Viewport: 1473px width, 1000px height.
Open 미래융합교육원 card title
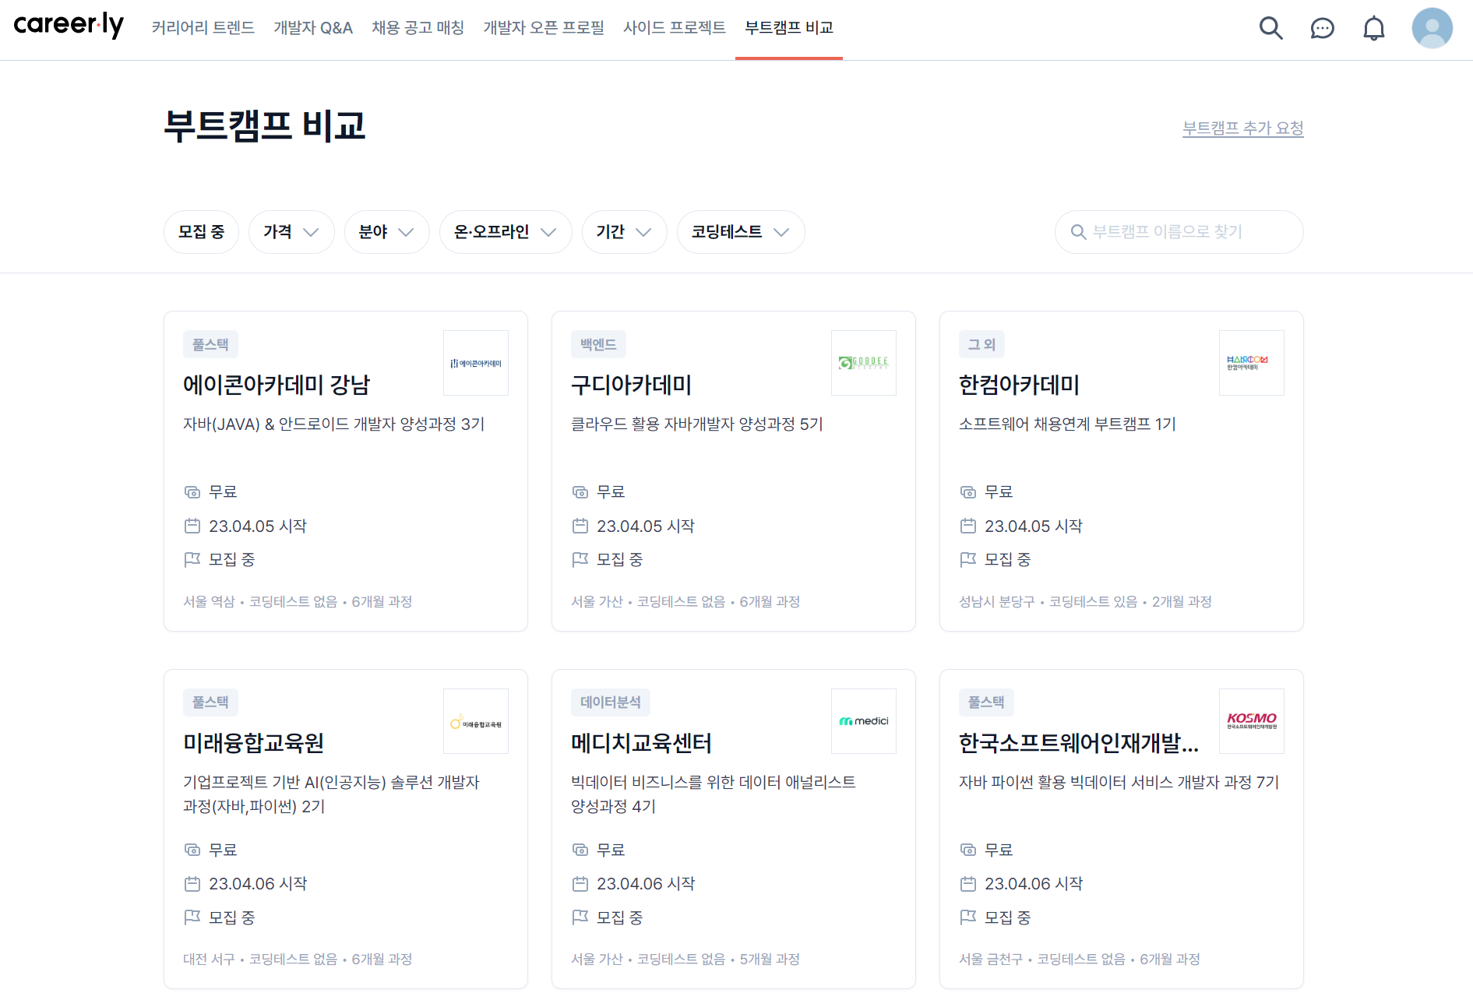(x=253, y=743)
